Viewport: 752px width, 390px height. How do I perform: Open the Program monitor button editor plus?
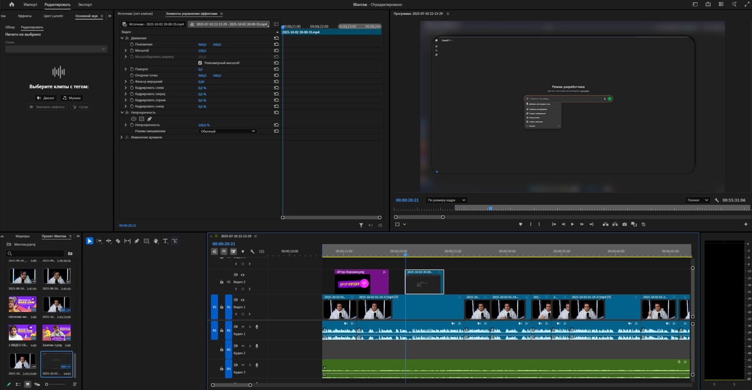[x=747, y=223]
